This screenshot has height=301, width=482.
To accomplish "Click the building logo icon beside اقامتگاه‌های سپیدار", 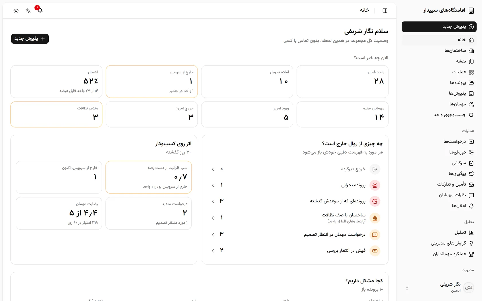I will click(471, 11).
